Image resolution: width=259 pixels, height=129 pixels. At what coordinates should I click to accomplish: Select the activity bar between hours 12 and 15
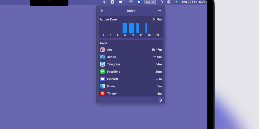tap(138, 28)
